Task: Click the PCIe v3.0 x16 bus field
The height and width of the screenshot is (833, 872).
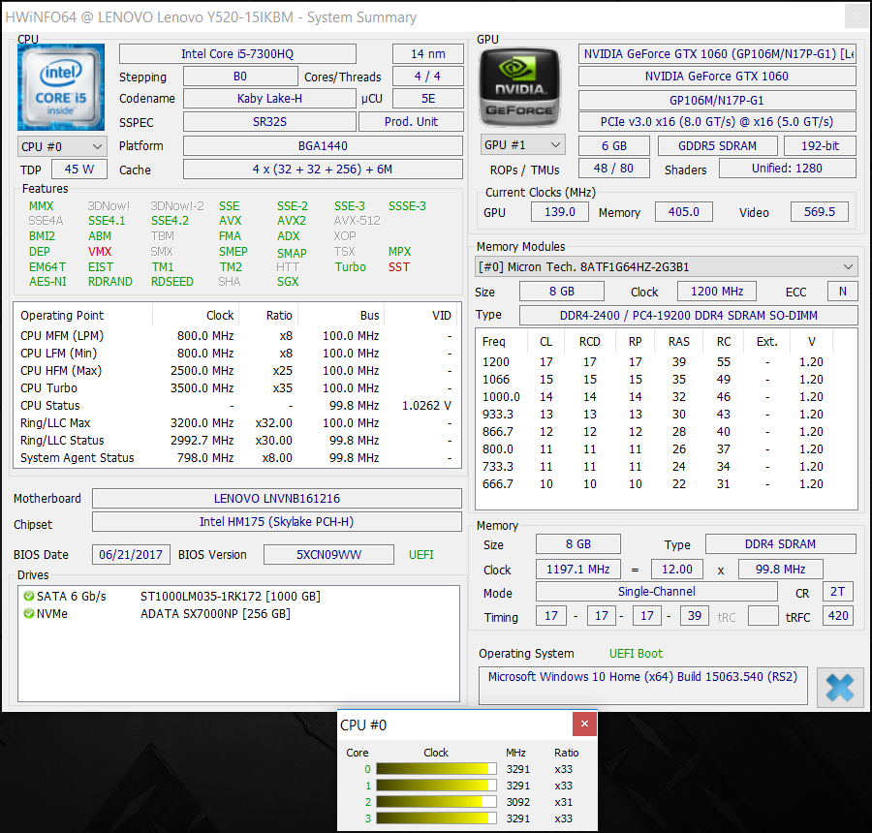Action: (x=717, y=122)
